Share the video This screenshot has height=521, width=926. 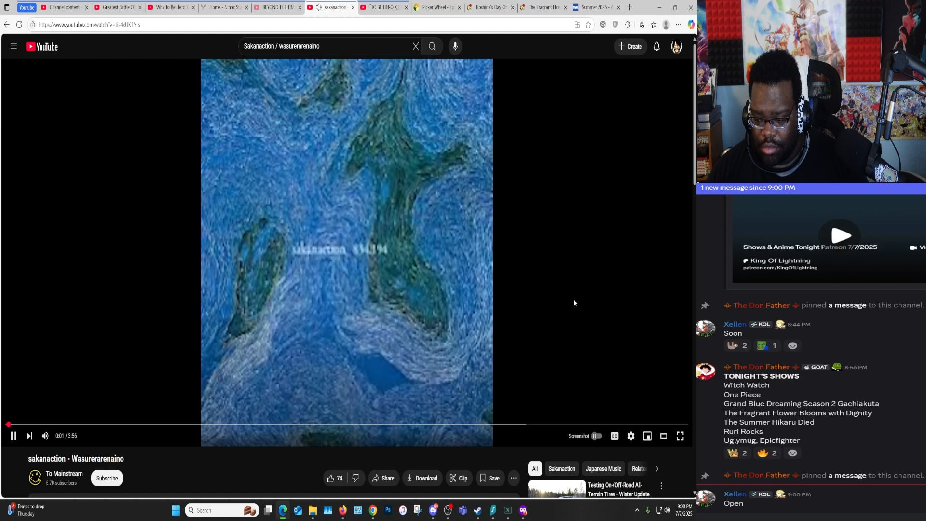(384, 478)
